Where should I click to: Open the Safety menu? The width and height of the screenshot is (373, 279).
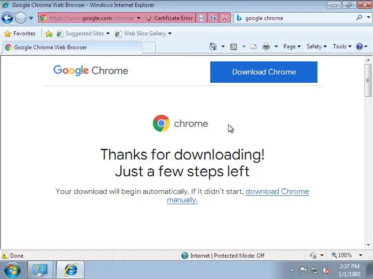pyautogui.click(x=317, y=46)
